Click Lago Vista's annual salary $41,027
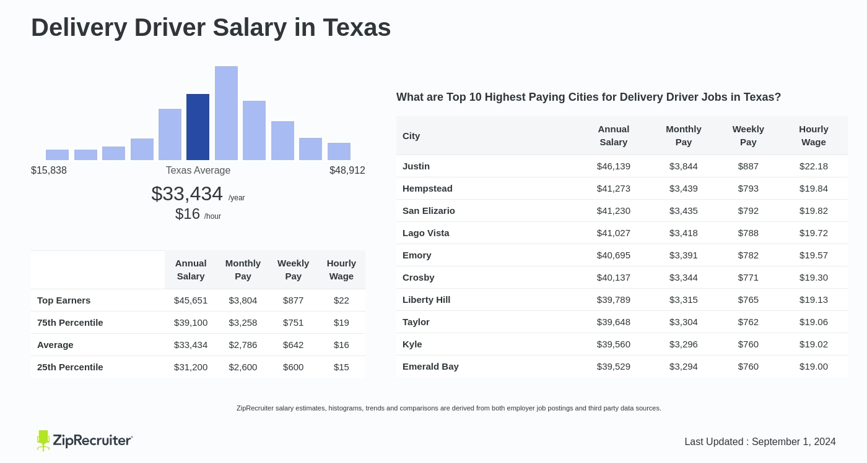This screenshot has height=463, width=867. (614, 232)
